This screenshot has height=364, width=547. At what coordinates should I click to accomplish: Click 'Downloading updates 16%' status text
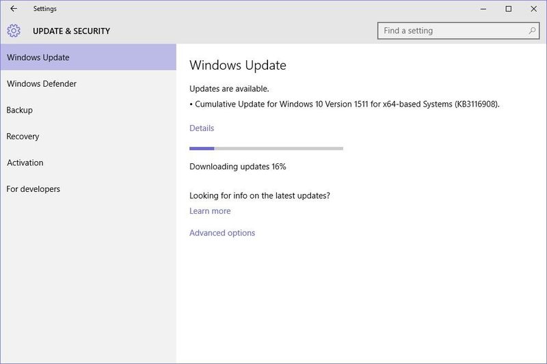pos(237,167)
